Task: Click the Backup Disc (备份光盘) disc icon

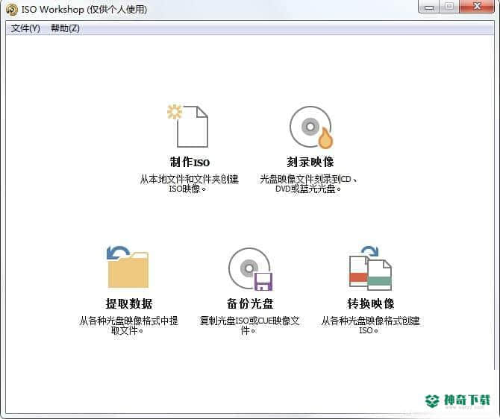Action: pyautogui.click(x=251, y=269)
